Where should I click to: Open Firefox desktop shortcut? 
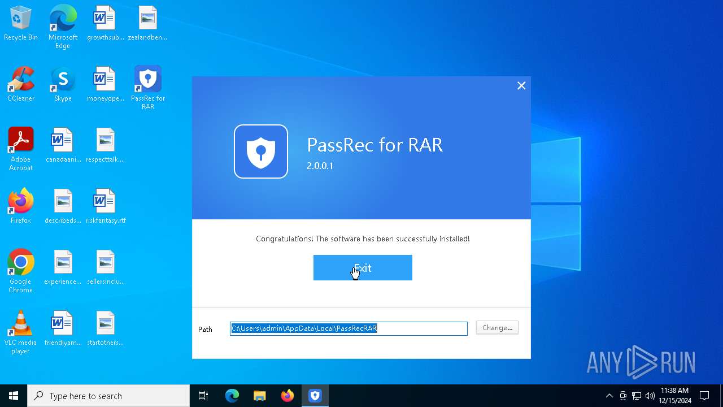tap(21, 207)
